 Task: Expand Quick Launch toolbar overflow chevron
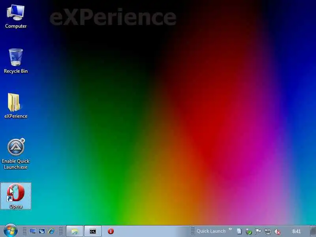click(x=230, y=229)
